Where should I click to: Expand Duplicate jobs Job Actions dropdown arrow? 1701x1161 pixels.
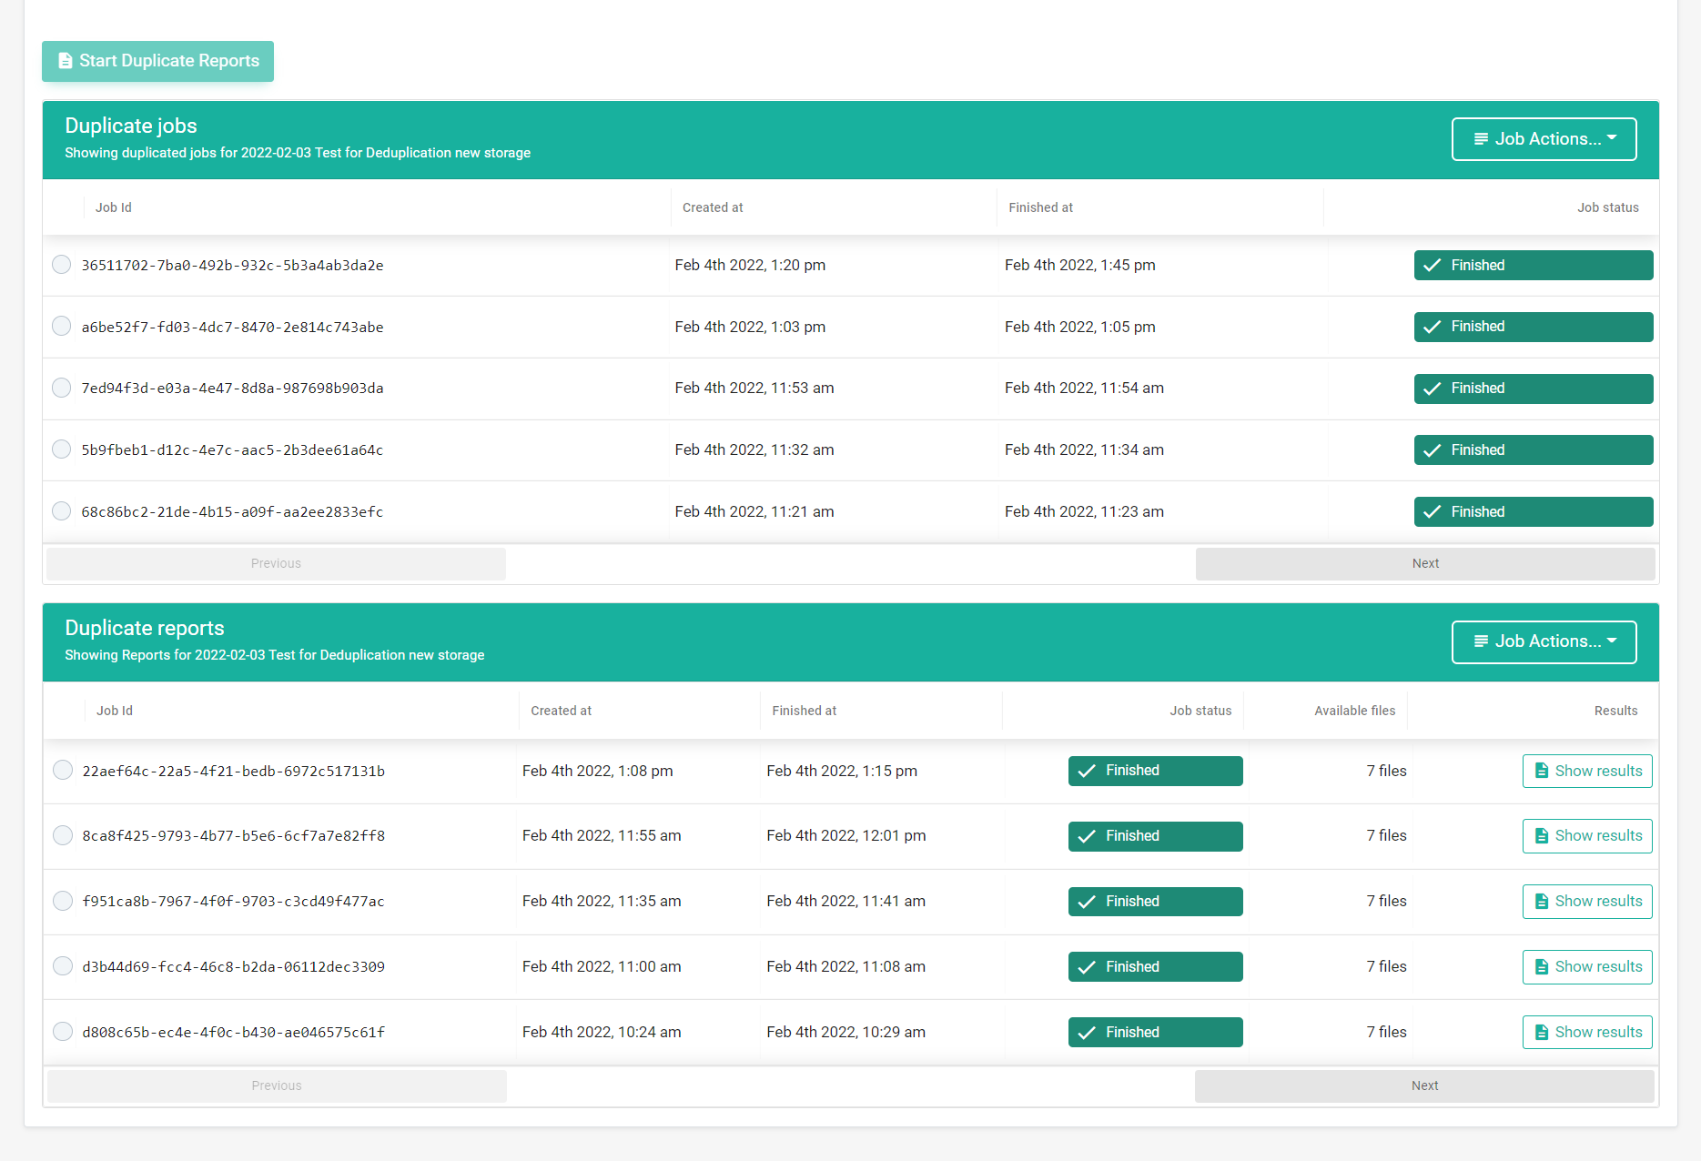coord(1612,138)
